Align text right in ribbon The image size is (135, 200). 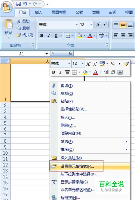130,35
